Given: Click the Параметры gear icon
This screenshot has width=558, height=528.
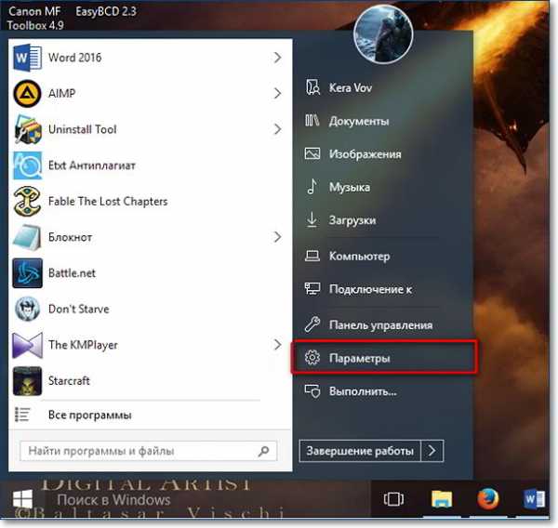Looking at the screenshot, I should [312, 357].
